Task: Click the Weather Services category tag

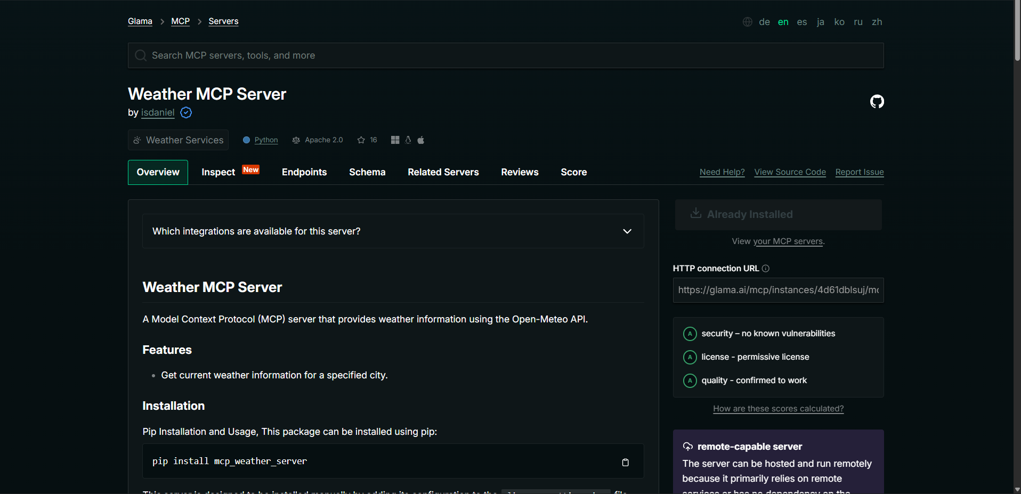Action: pyautogui.click(x=178, y=140)
